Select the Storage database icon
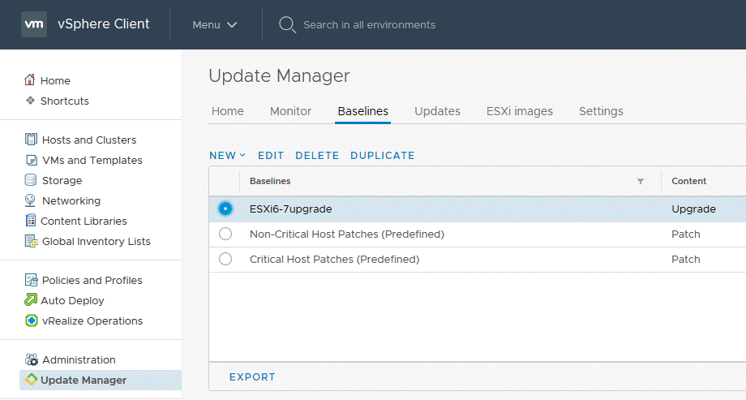The image size is (746, 400). (31, 180)
